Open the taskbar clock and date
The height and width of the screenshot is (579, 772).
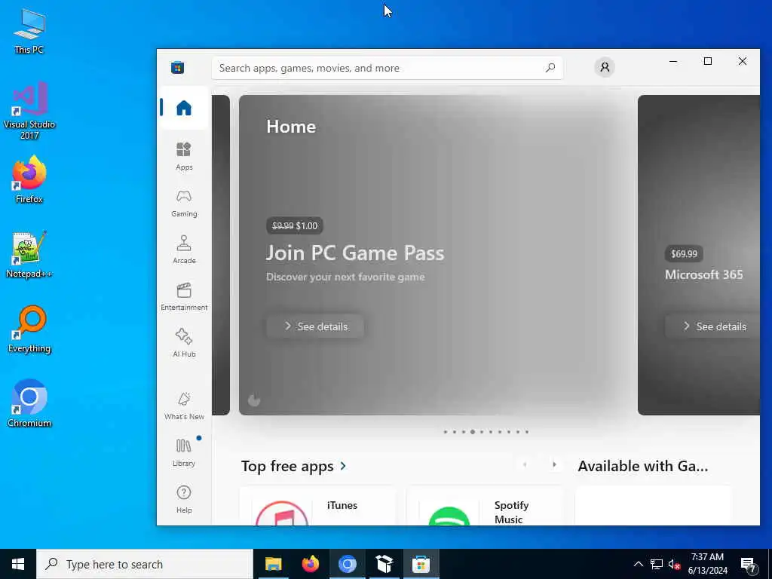coord(707,564)
